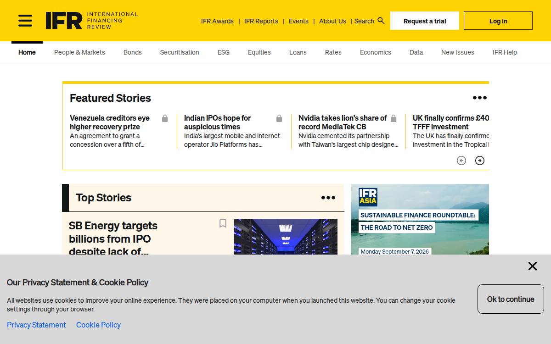Click the About Us link
The image size is (551, 344).
(332, 21)
